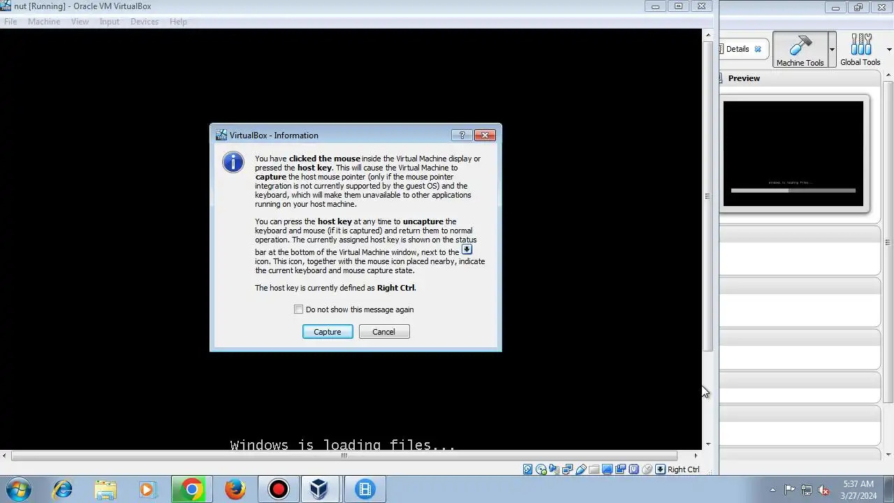894x503 pixels.
Task: Click the taskbar clock showing 5:37 AM
Action: coord(858,489)
